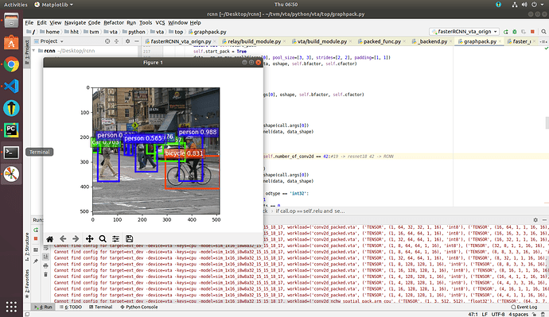Screen dimensions: 549x317
Task: Restore layout icon in Run panel
Action: (x=36, y=250)
